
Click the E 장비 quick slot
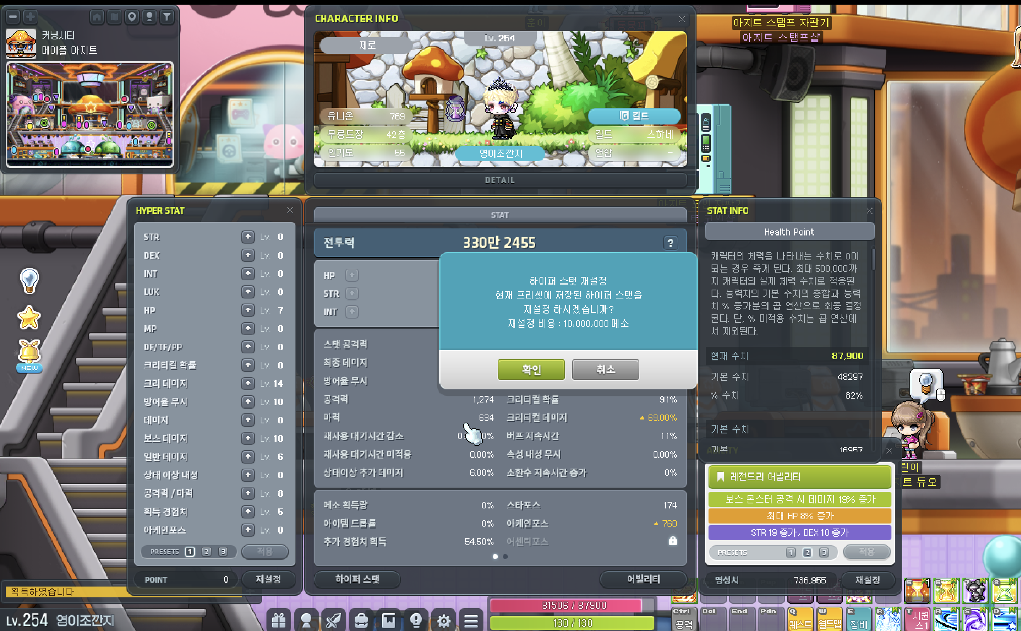[859, 619]
